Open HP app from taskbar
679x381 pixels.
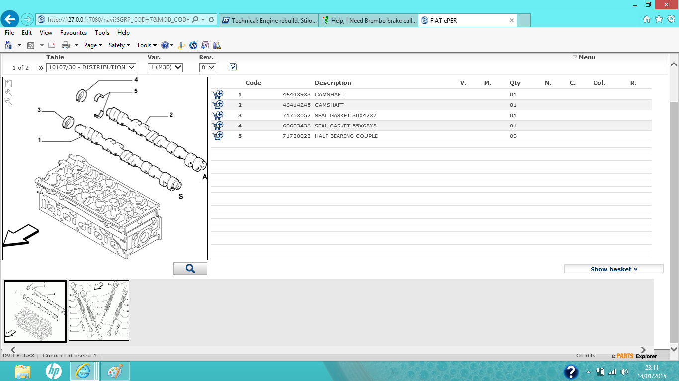pyautogui.click(x=53, y=371)
